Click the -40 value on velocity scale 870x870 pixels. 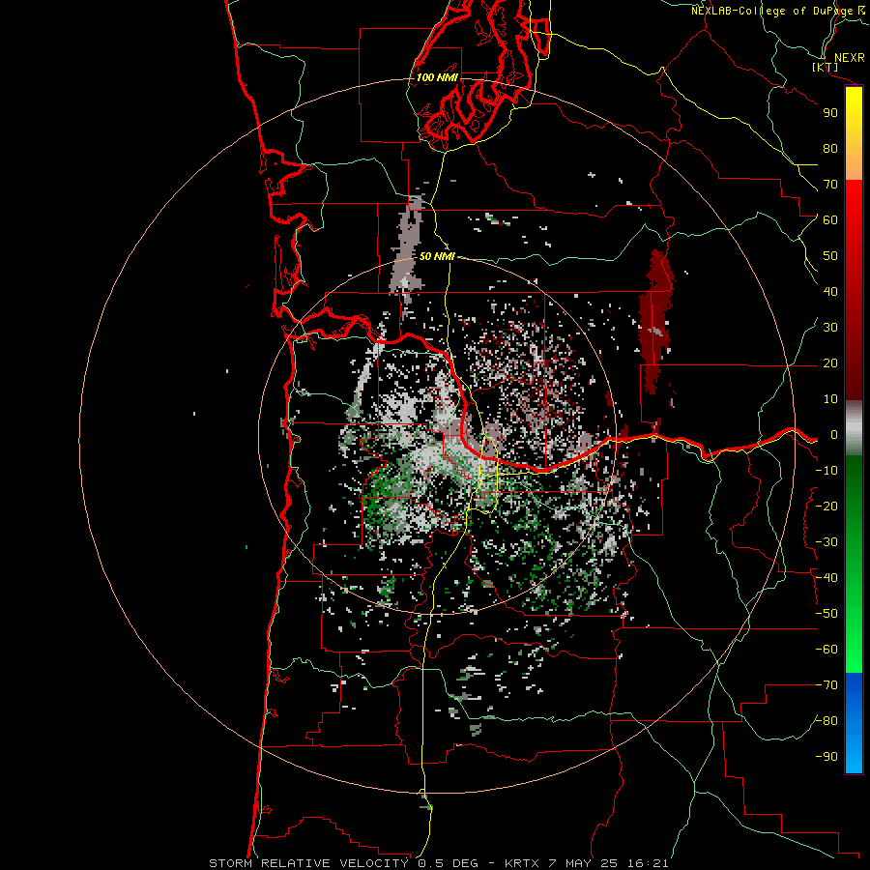pyautogui.click(x=826, y=578)
